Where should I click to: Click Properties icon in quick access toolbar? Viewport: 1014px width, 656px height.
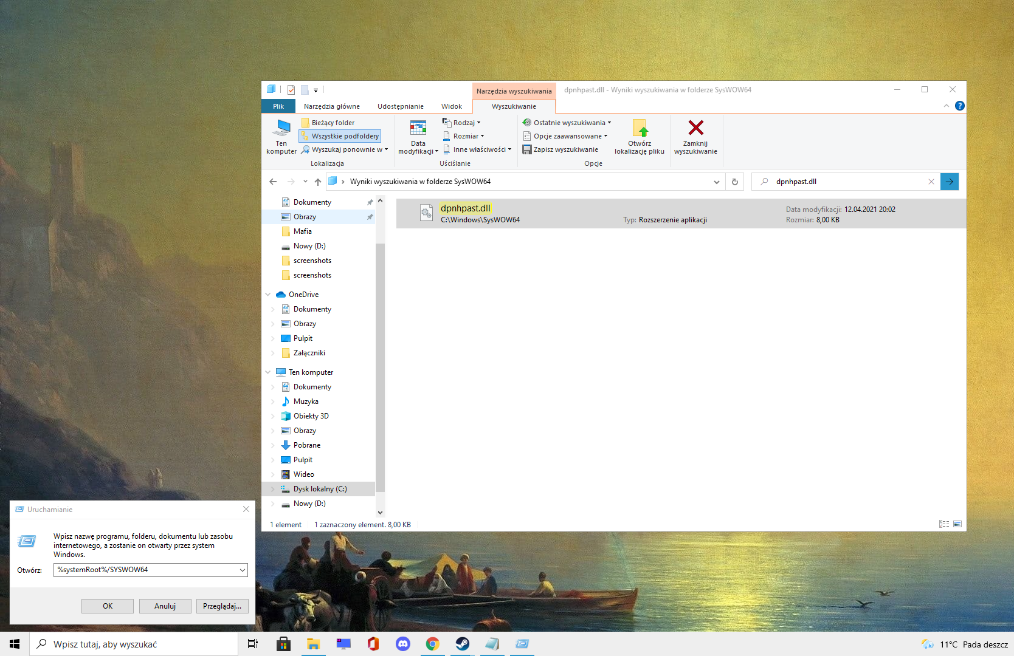pyautogui.click(x=291, y=90)
